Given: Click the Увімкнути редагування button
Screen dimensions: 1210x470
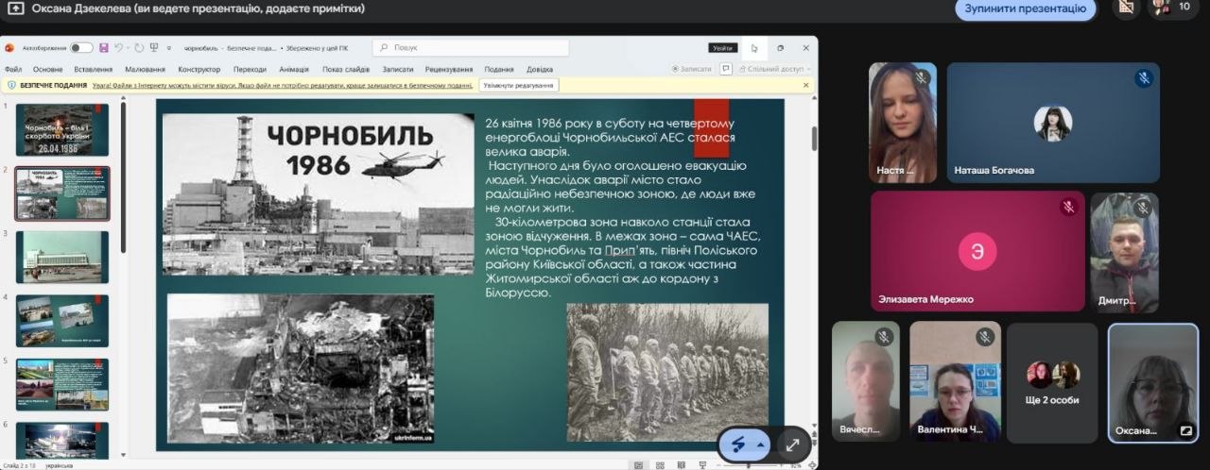Looking at the screenshot, I should (x=519, y=85).
